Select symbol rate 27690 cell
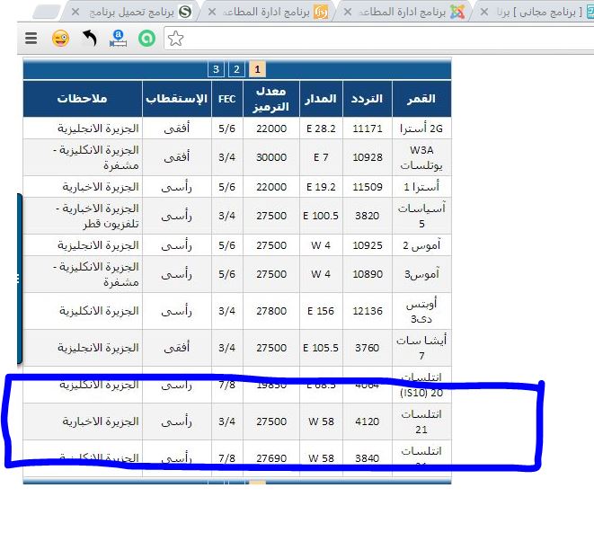Viewport: 594px width, 559px height. [271, 458]
